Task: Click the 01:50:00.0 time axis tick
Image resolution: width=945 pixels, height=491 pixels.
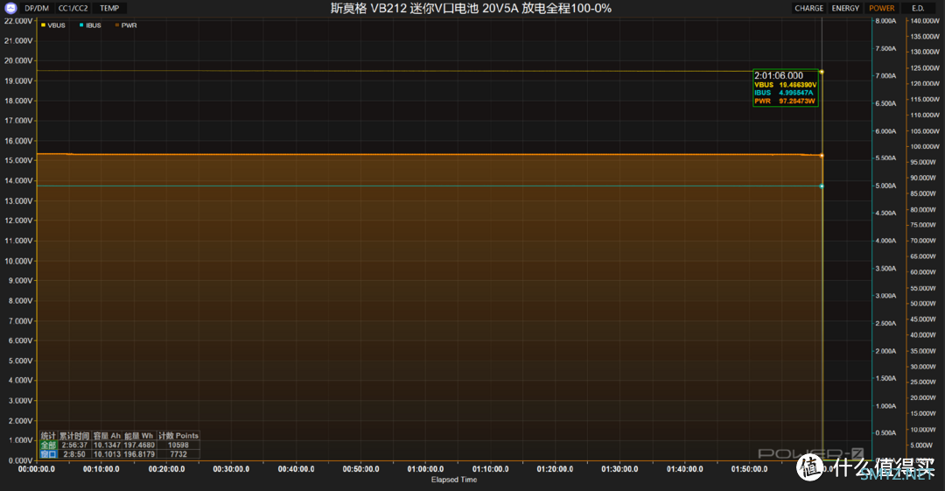Action: 749,469
